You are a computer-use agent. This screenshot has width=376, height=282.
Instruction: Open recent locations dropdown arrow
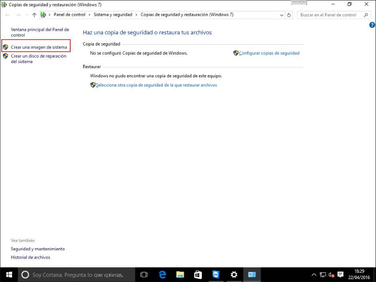pyautogui.click(x=27, y=15)
